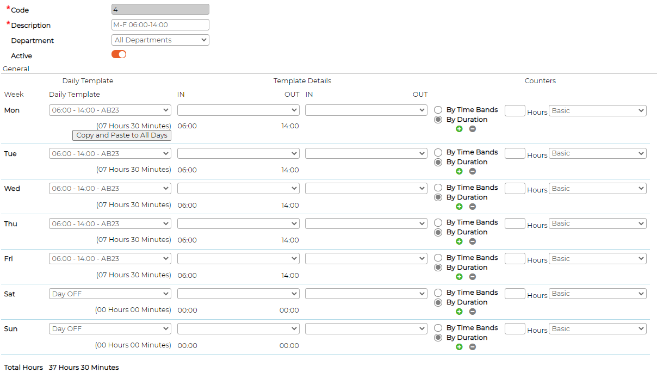Click gray minus icon in Sun row
The height and width of the screenshot is (373, 657).
coord(472,347)
